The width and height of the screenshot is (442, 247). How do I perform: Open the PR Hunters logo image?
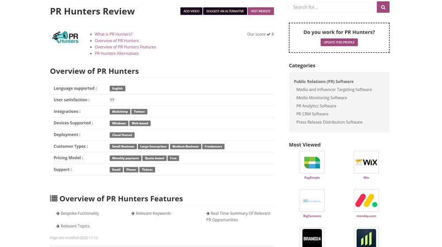point(65,37)
